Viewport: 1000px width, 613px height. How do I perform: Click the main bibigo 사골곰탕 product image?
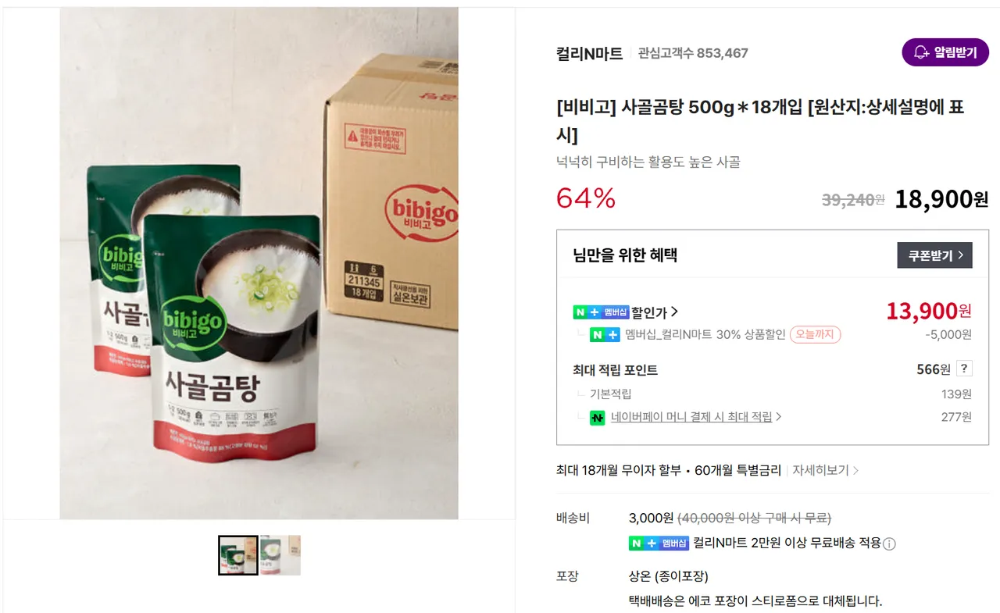click(x=259, y=263)
